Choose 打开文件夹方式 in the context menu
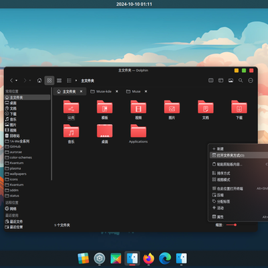 pos(239,155)
